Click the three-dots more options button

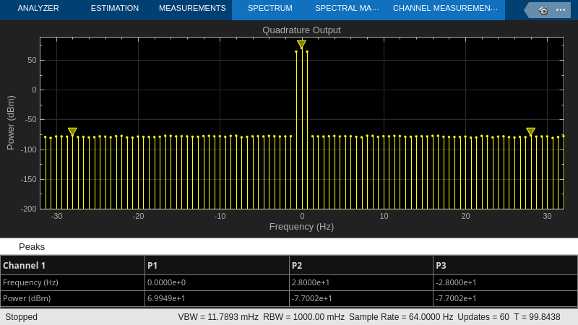[x=561, y=10]
